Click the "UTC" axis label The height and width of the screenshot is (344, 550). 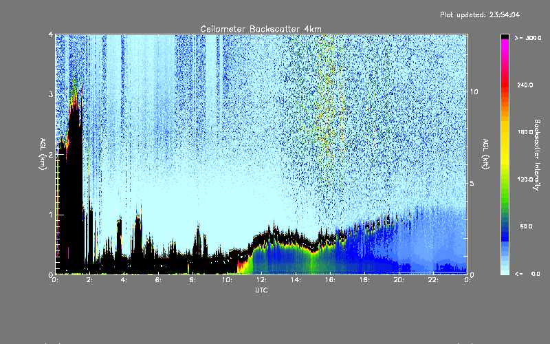(261, 290)
